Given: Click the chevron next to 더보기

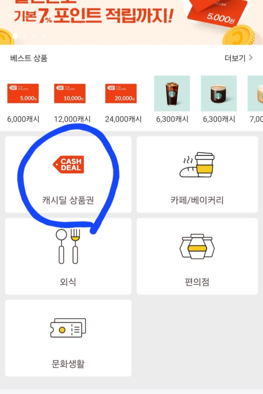Looking at the screenshot, I should (x=251, y=58).
